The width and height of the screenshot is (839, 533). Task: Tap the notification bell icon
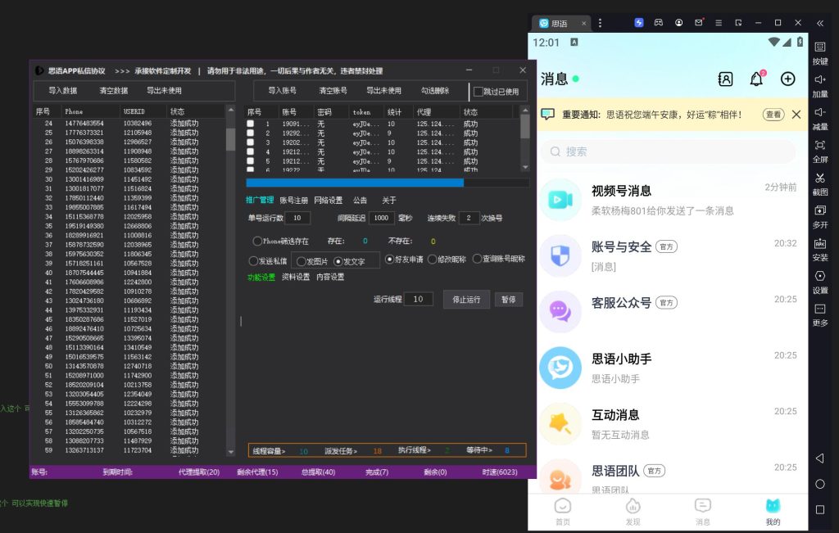756,79
